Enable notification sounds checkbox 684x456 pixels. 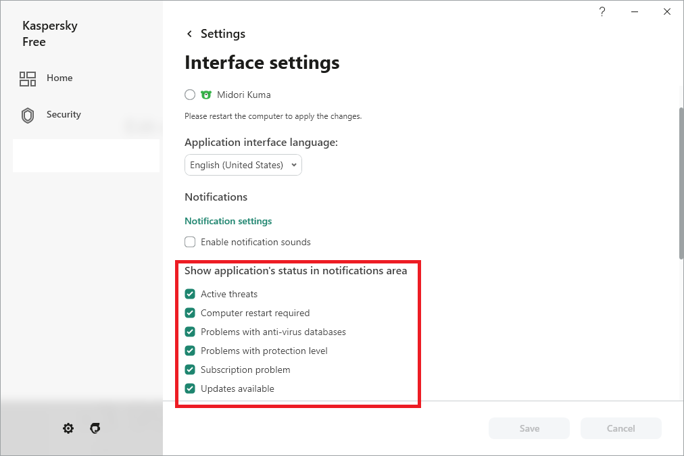(x=190, y=242)
